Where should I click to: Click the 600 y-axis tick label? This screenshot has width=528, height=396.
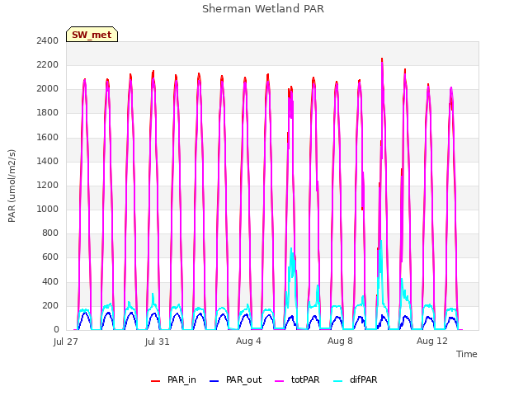[x=50, y=257]
